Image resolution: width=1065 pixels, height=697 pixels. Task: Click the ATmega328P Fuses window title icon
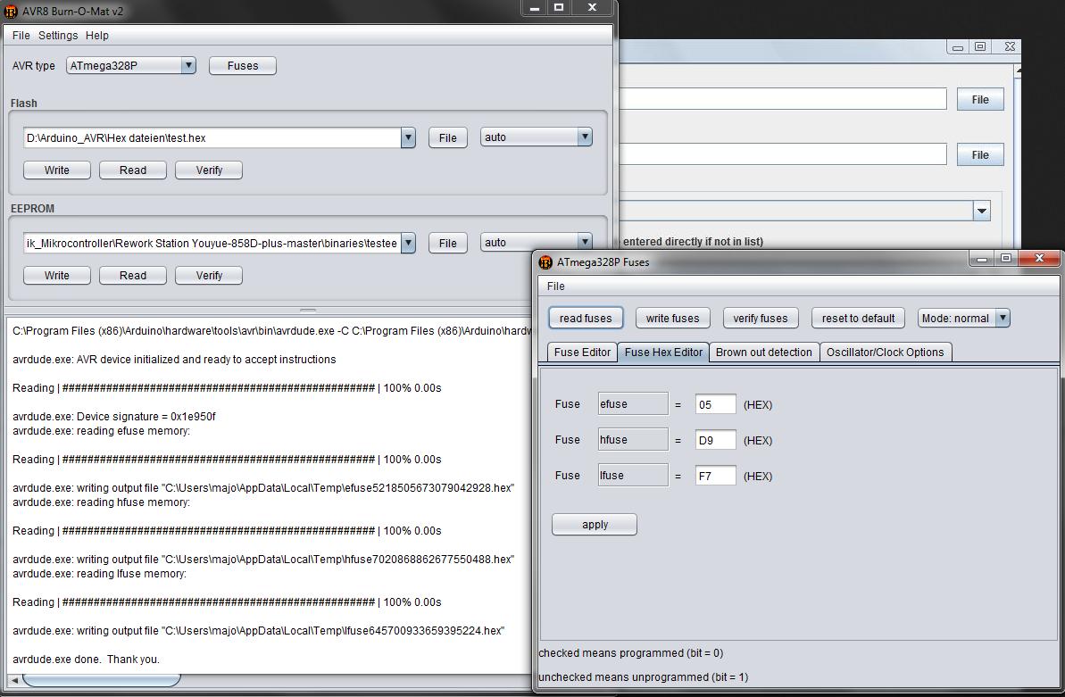(x=545, y=261)
